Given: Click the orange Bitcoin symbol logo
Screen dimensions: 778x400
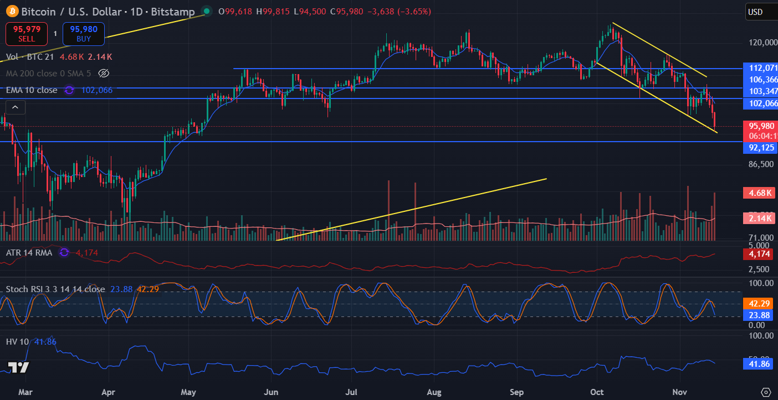Looking at the screenshot, I should click(11, 11).
